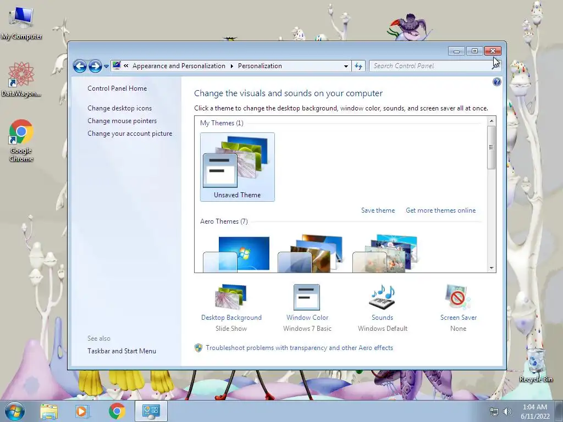This screenshot has width=563, height=422.
Task: Select the Windows 7 Aero theme thumbnail
Action: pos(236,254)
